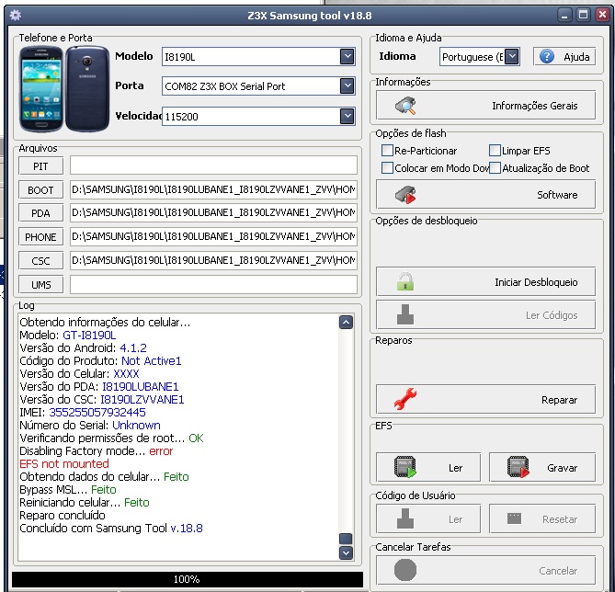Click the front view phone image
This screenshot has height=592, width=615.
41,89
